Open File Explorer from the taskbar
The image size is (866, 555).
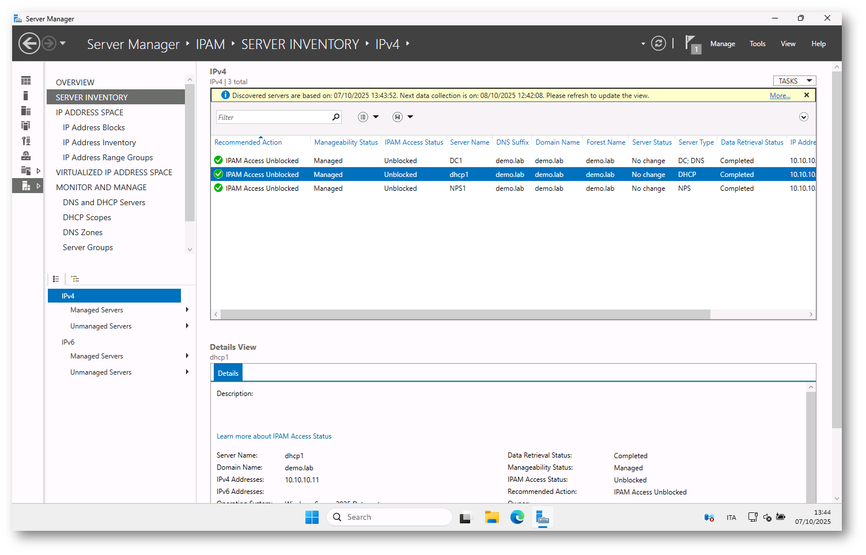[x=491, y=517]
